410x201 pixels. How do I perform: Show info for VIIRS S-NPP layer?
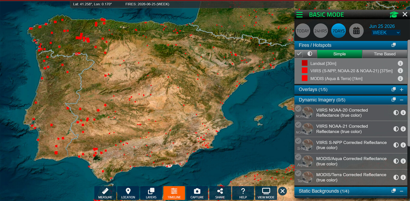(x=403, y=145)
